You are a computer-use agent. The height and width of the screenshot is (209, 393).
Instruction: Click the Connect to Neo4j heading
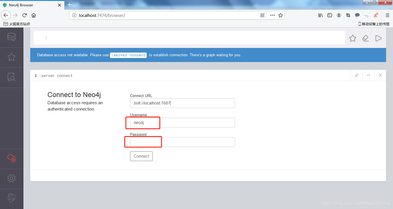pos(74,95)
